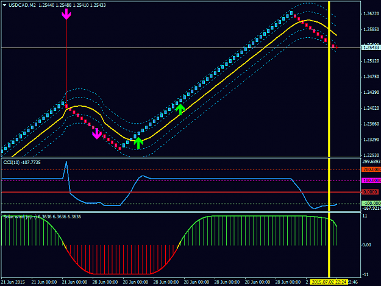Click the magenta down arrow beside the red candles
This screenshot has width=381, height=286.
97,134
